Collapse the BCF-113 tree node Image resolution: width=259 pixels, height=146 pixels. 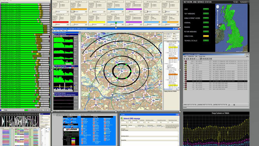point(165,64)
